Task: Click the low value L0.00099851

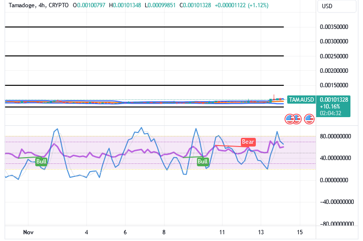Action: 160,5
